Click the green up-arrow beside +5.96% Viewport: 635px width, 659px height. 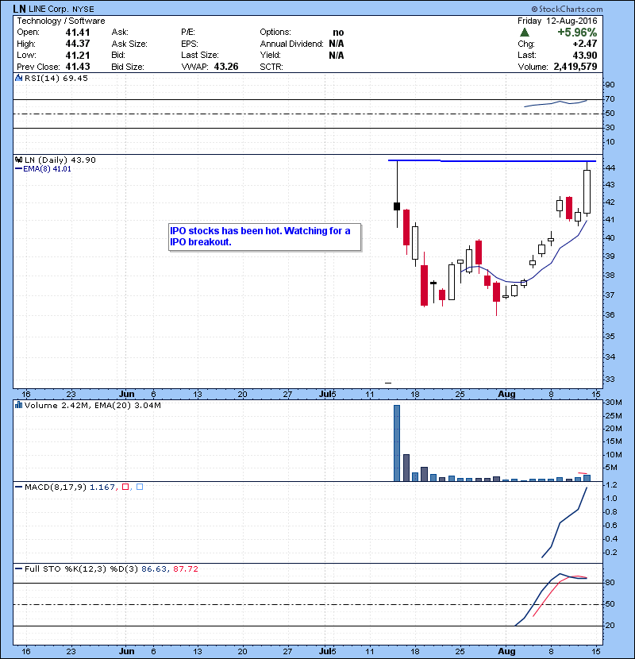click(x=524, y=33)
